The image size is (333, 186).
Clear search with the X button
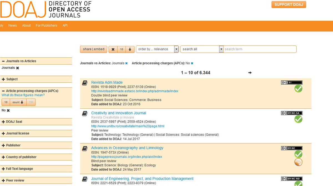[113, 49]
